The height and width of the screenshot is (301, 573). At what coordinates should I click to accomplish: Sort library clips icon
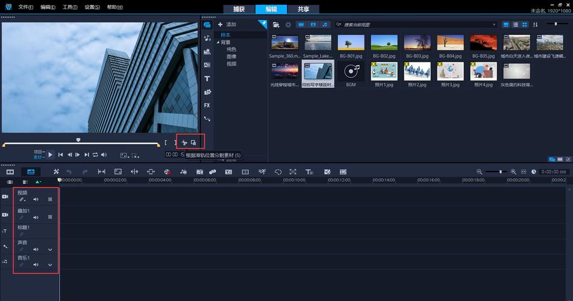click(536, 25)
